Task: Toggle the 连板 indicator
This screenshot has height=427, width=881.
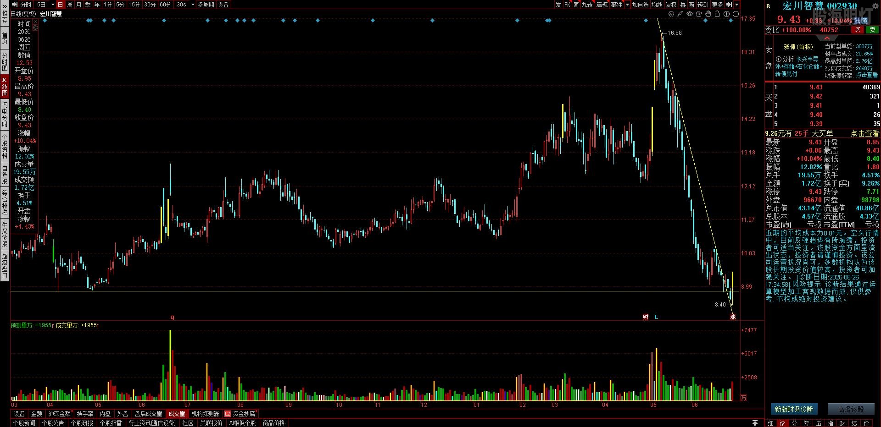Action: 602,5
